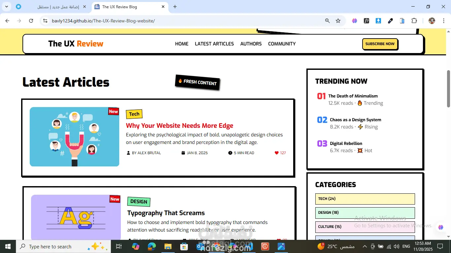This screenshot has height=253, width=451.
Task: Click the 'Ag' typography article thumbnail
Action: coord(76,217)
